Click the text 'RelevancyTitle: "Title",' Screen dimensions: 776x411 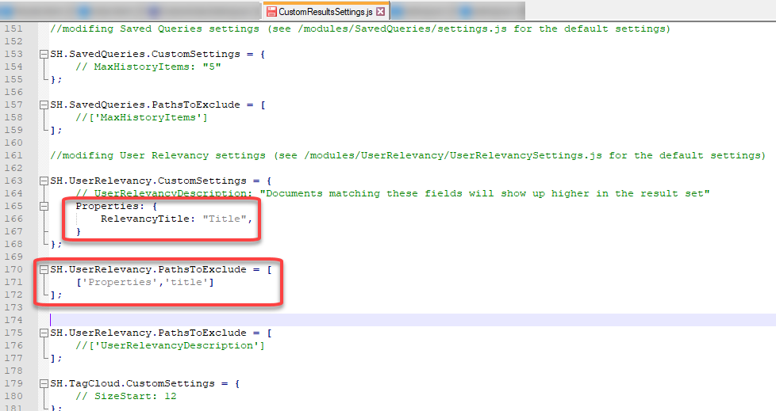[177, 219]
